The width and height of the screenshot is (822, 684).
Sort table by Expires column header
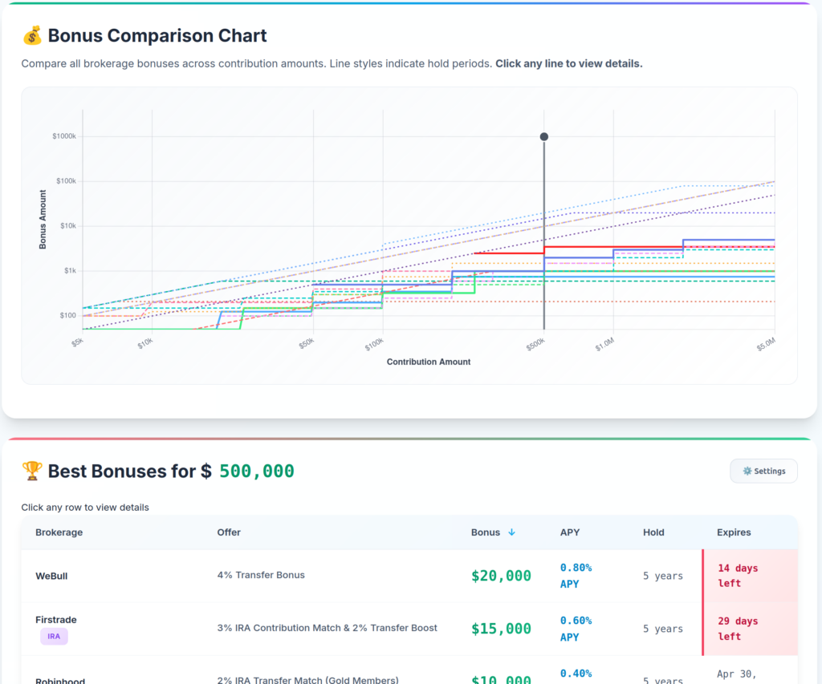(734, 532)
